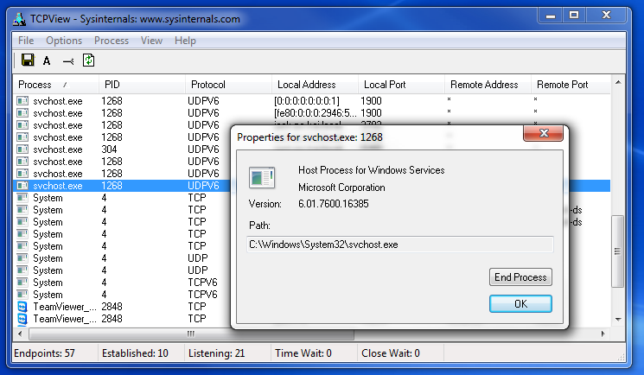Click the '[fe80:0:0:0:2946:5...' local address cell
The width and height of the screenshot is (644, 375).
click(315, 113)
